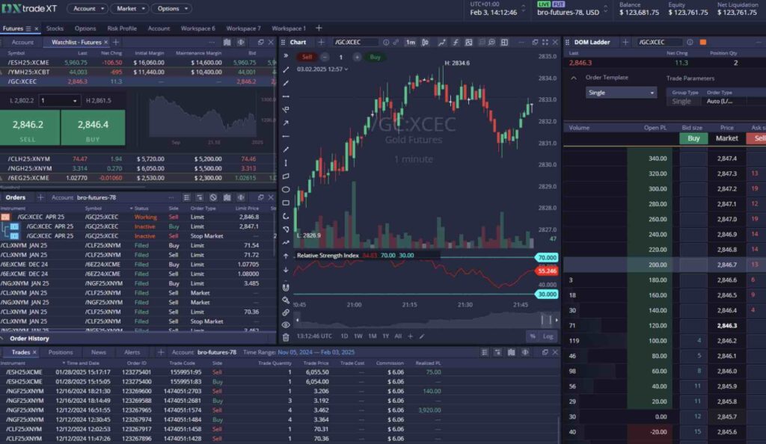Open the chart type candlestick selector

point(425,43)
